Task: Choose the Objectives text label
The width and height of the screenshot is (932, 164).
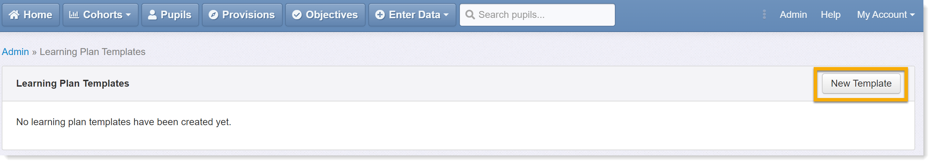Action: pyautogui.click(x=332, y=15)
